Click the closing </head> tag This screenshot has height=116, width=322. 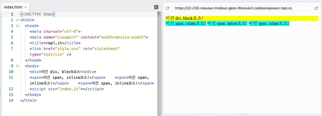(x=33, y=60)
